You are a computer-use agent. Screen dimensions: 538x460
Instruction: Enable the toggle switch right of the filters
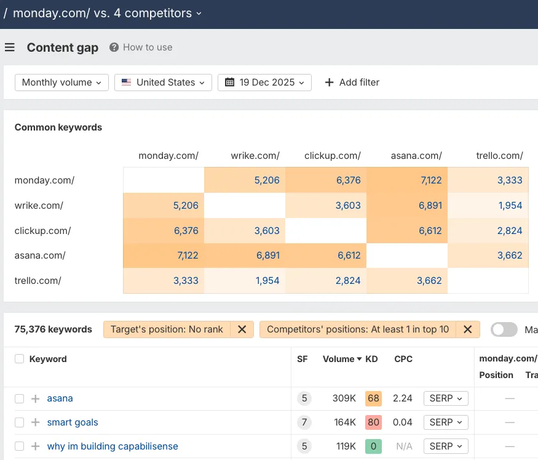coord(504,329)
